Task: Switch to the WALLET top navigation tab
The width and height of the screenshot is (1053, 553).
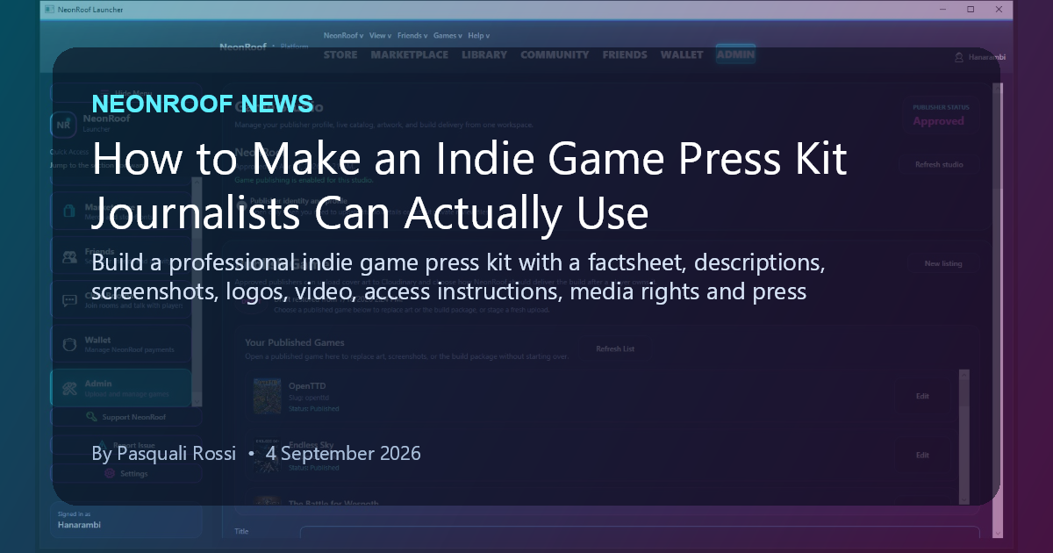Action: coord(682,54)
